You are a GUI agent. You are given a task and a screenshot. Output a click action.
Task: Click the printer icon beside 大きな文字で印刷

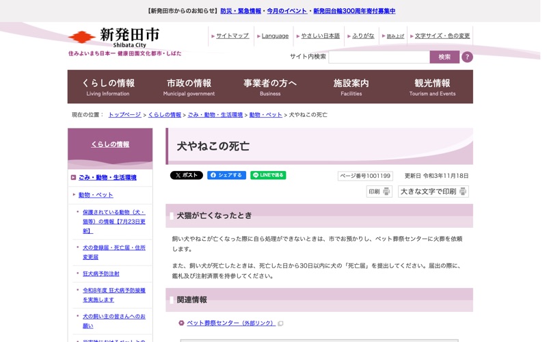463,192
